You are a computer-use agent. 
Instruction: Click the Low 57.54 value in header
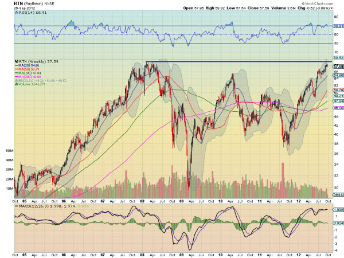pyautogui.click(x=236, y=8)
